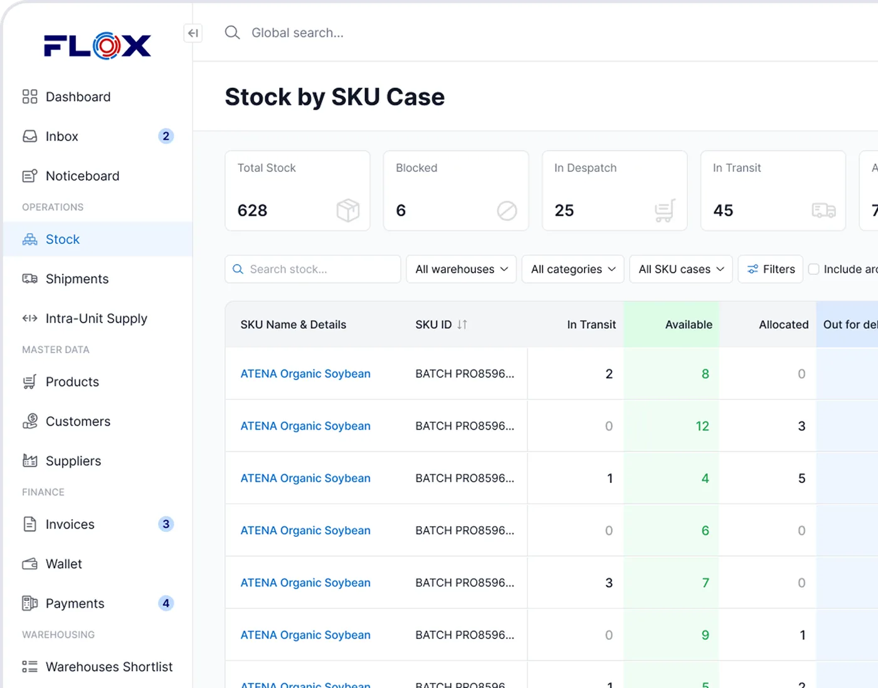
Task: Open the ATENA Organic Soybean link with 4 available
Action: (x=305, y=478)
